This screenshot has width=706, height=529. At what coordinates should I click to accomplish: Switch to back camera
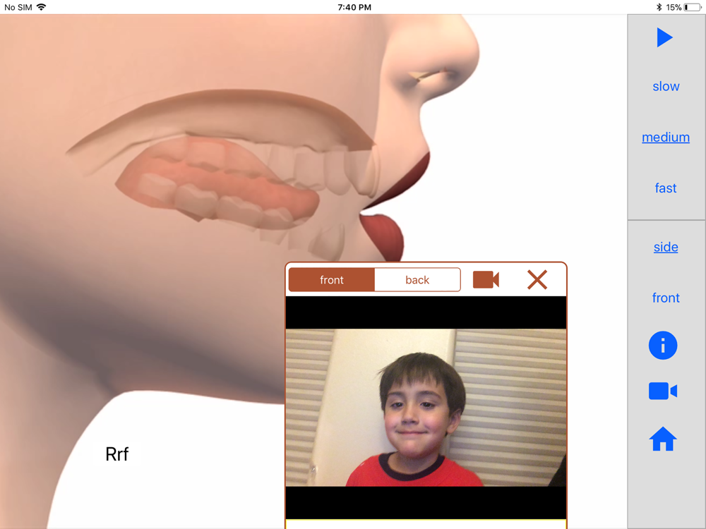point(417,280)
